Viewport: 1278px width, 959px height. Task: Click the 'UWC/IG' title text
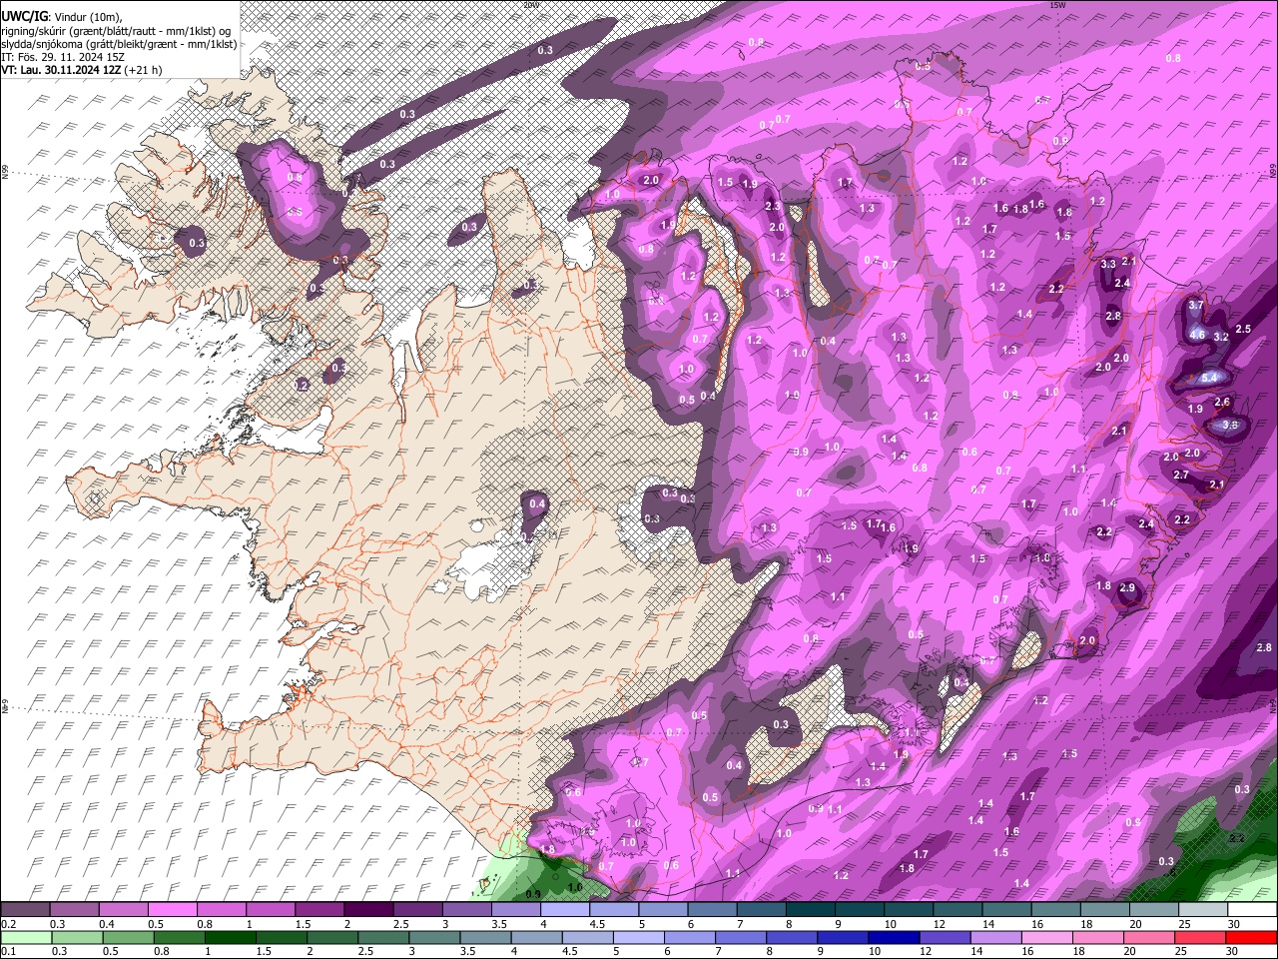click(x=24, y=16)
